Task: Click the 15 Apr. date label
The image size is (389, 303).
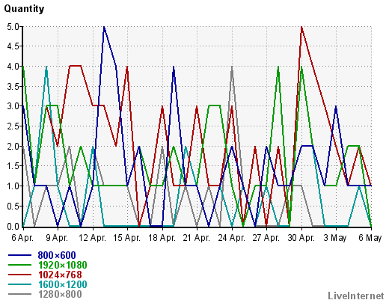Action: click(x=127, y=238)
